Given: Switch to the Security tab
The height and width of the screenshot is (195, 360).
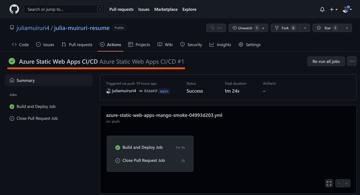Looking at the screenshot, I should [x=191, y=45].
